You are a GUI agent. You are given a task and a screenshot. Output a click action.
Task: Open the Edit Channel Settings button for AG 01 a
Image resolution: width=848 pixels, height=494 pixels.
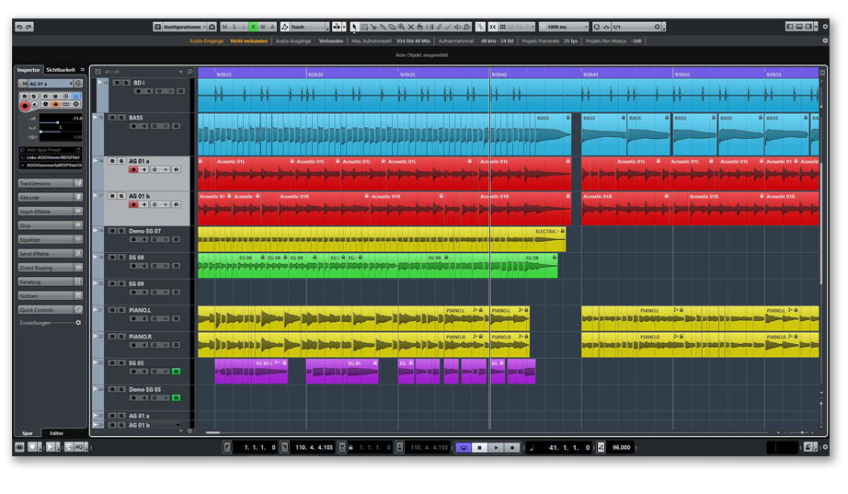tap(78, 84)
